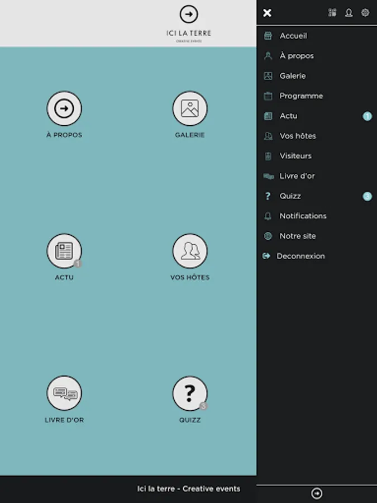
Task: Click the Notre site globe icon
Action: tap(268, 236)
